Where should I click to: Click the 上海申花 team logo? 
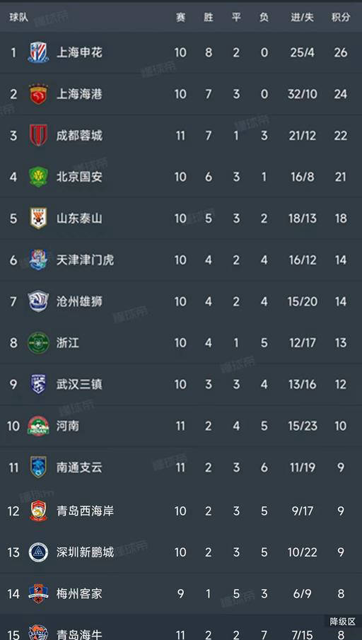click(x=38, y=52)
